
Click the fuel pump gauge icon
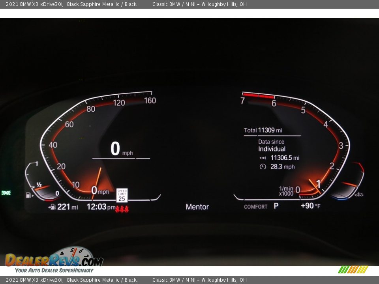29,195
